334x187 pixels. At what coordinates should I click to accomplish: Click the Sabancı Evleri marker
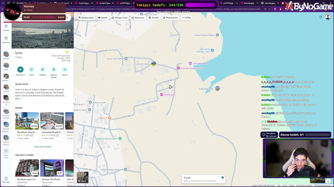(90, 102)
